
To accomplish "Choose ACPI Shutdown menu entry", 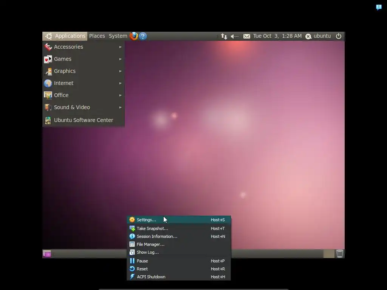I will [x=179, y=277].
